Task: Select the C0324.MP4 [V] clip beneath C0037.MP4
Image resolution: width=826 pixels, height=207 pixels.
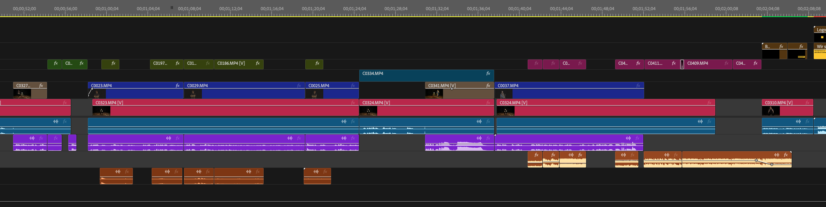Action: pyautogui.click(x=606, y=108)
